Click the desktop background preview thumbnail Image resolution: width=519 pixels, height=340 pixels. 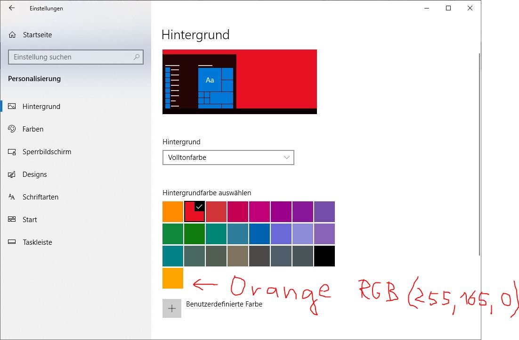(x=240, y=81)
